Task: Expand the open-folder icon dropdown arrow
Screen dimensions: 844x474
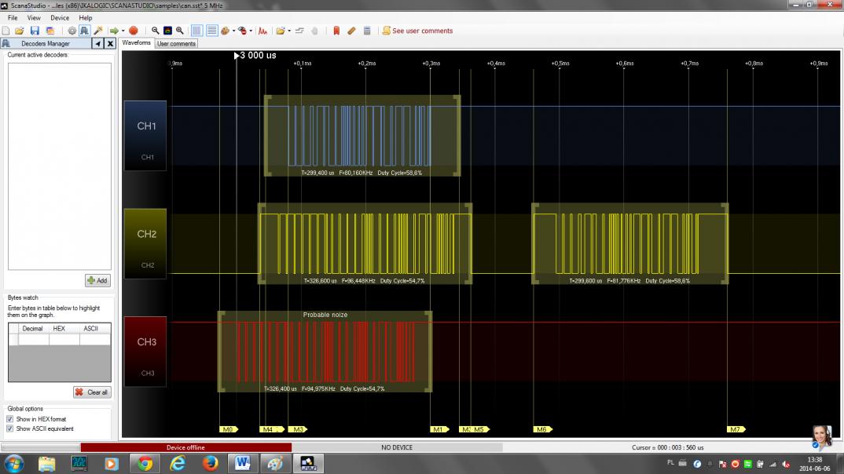Action: tap(289, 31)
